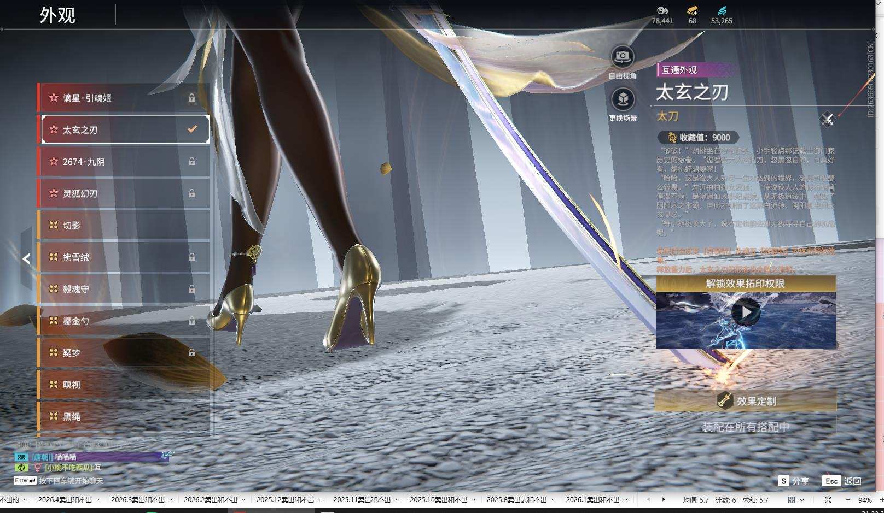Image resolution: width=884 pixels, height=513 pixels.
Task: Click the lock icon on 2674·九阴
Action: pyautogui.click(x=192, y=161)
